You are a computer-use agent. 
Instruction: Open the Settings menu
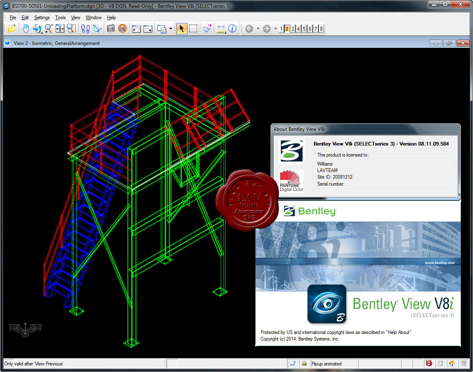(x=42, y=18)
